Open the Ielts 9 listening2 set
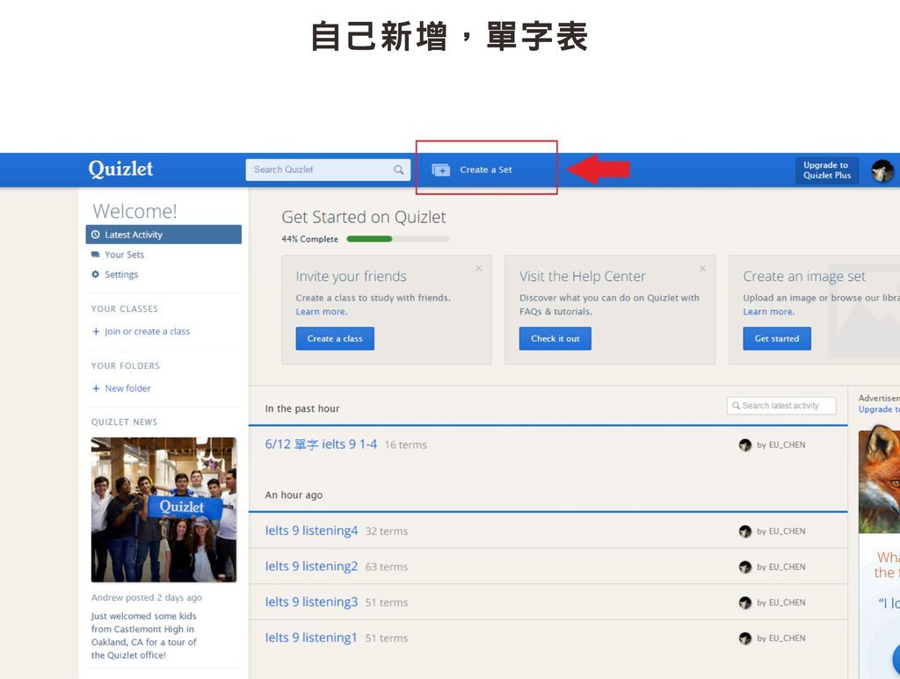Image resolution: width=900 pixels, height=679 pixels. click(311, 567)
